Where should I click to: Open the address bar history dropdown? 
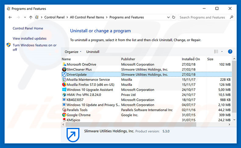point(167,17)
